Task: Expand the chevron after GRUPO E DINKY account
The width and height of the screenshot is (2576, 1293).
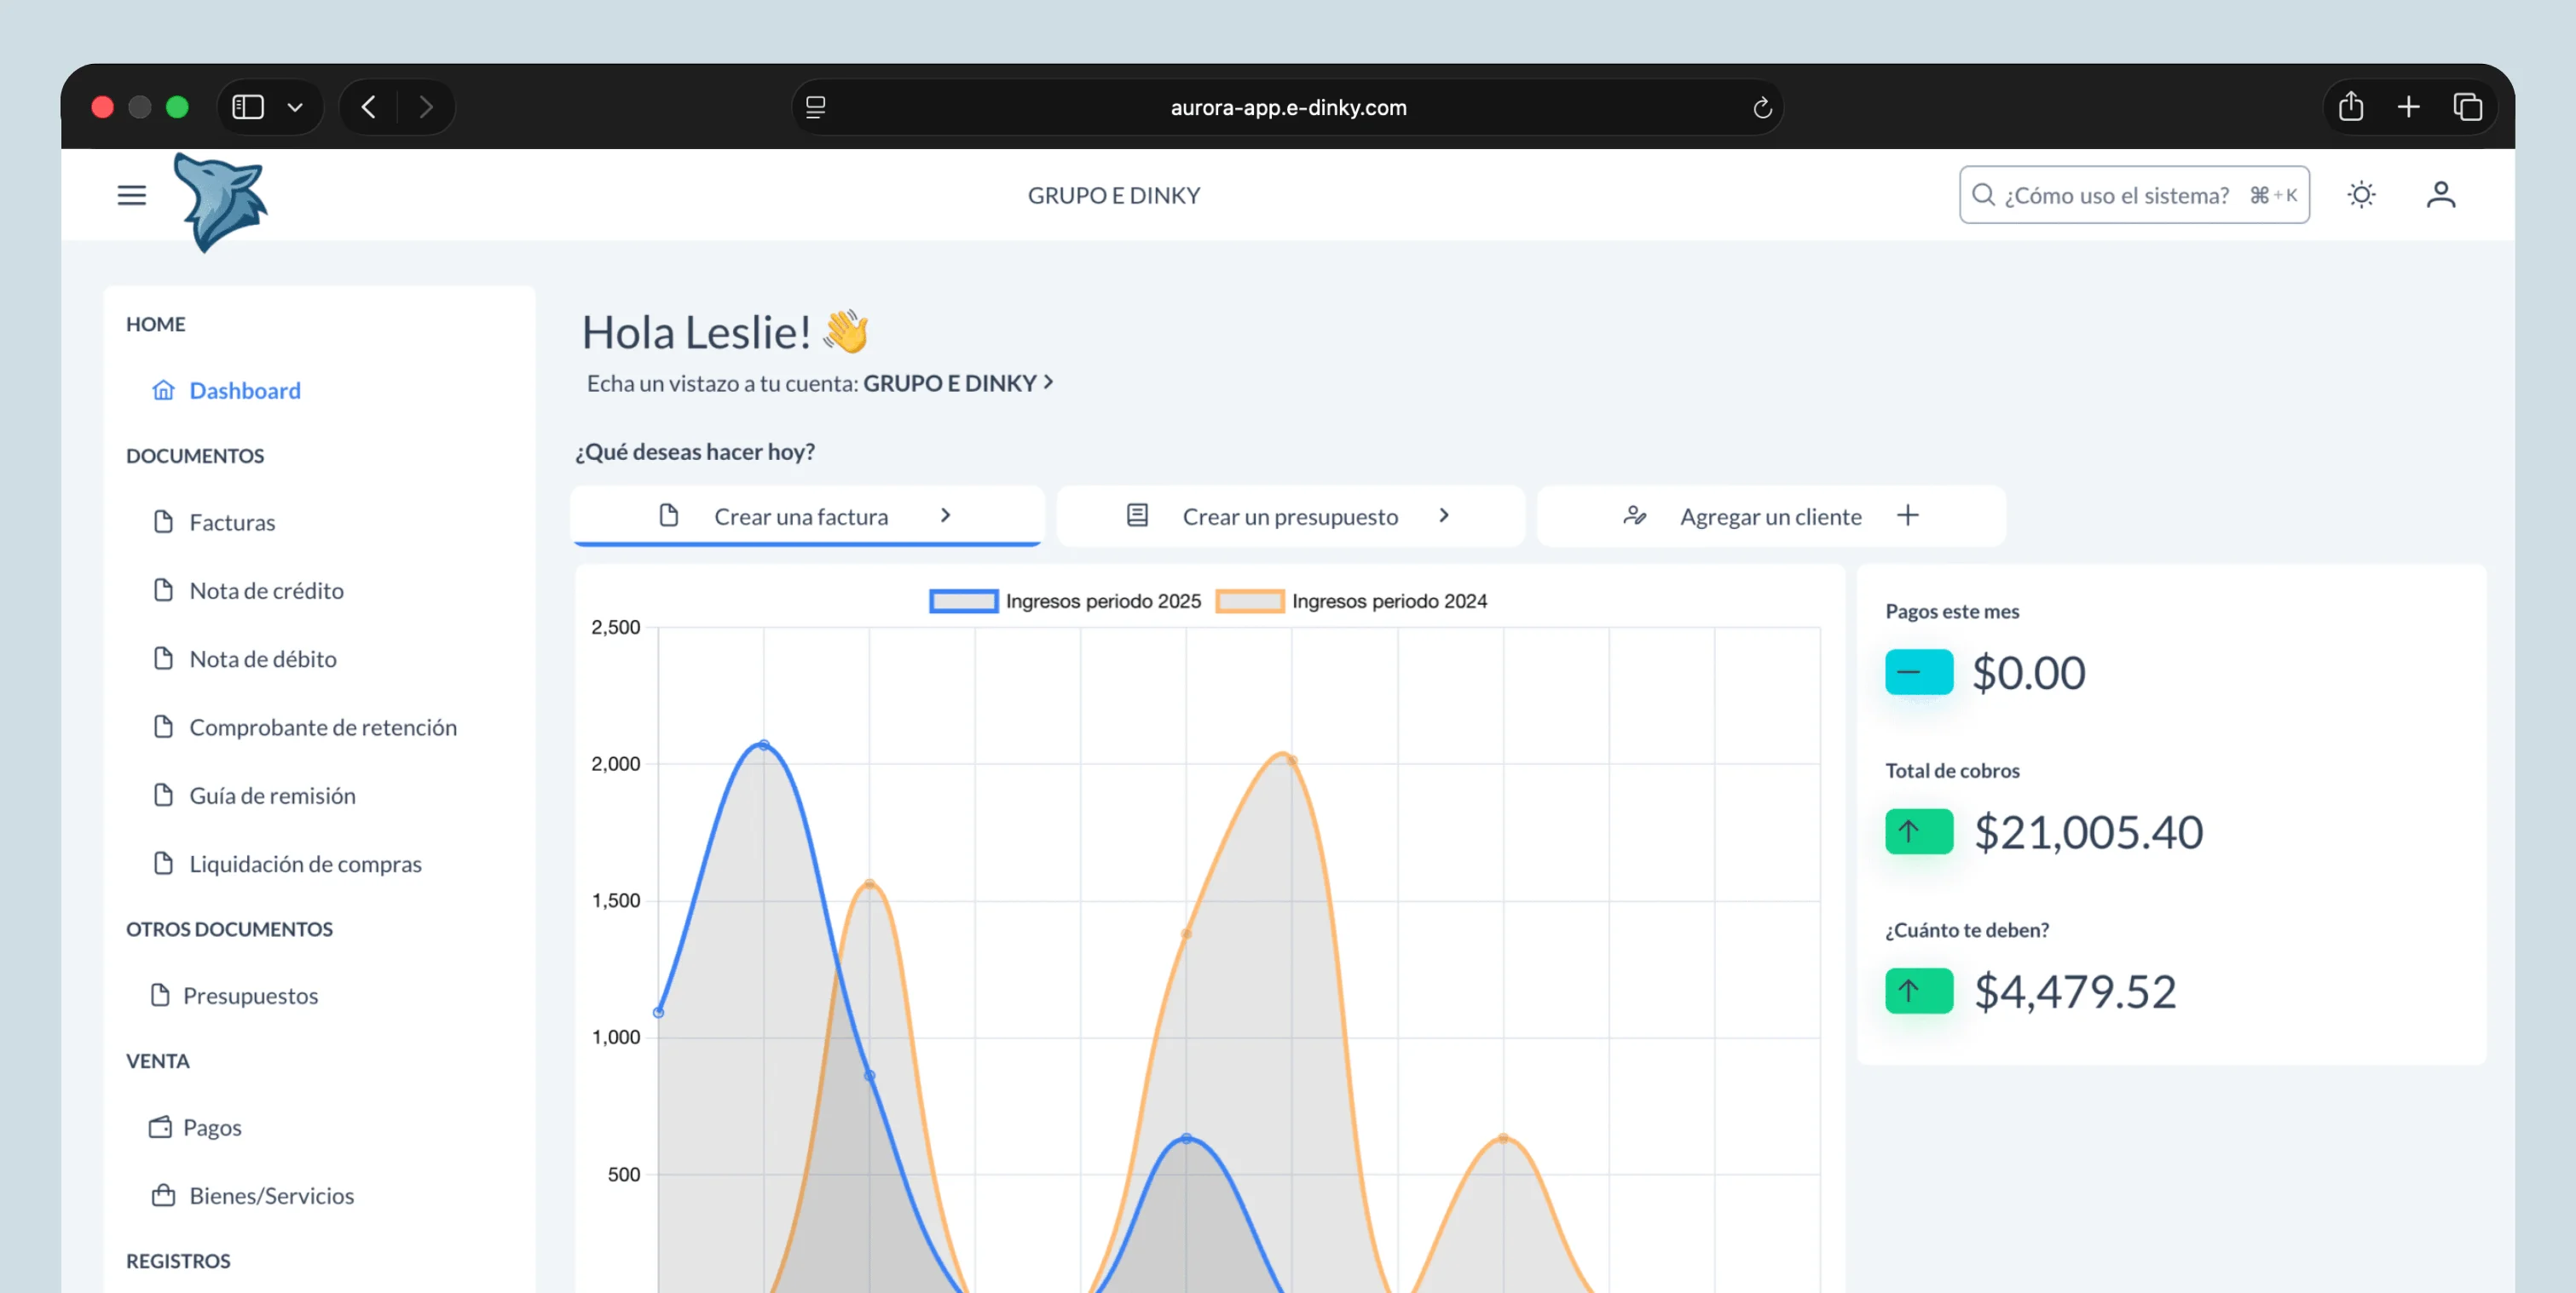Action: (x=1048, y=382)
